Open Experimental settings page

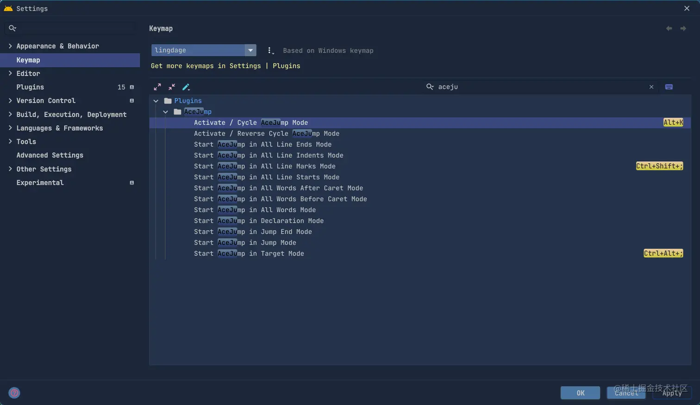(x=40, y=183)
